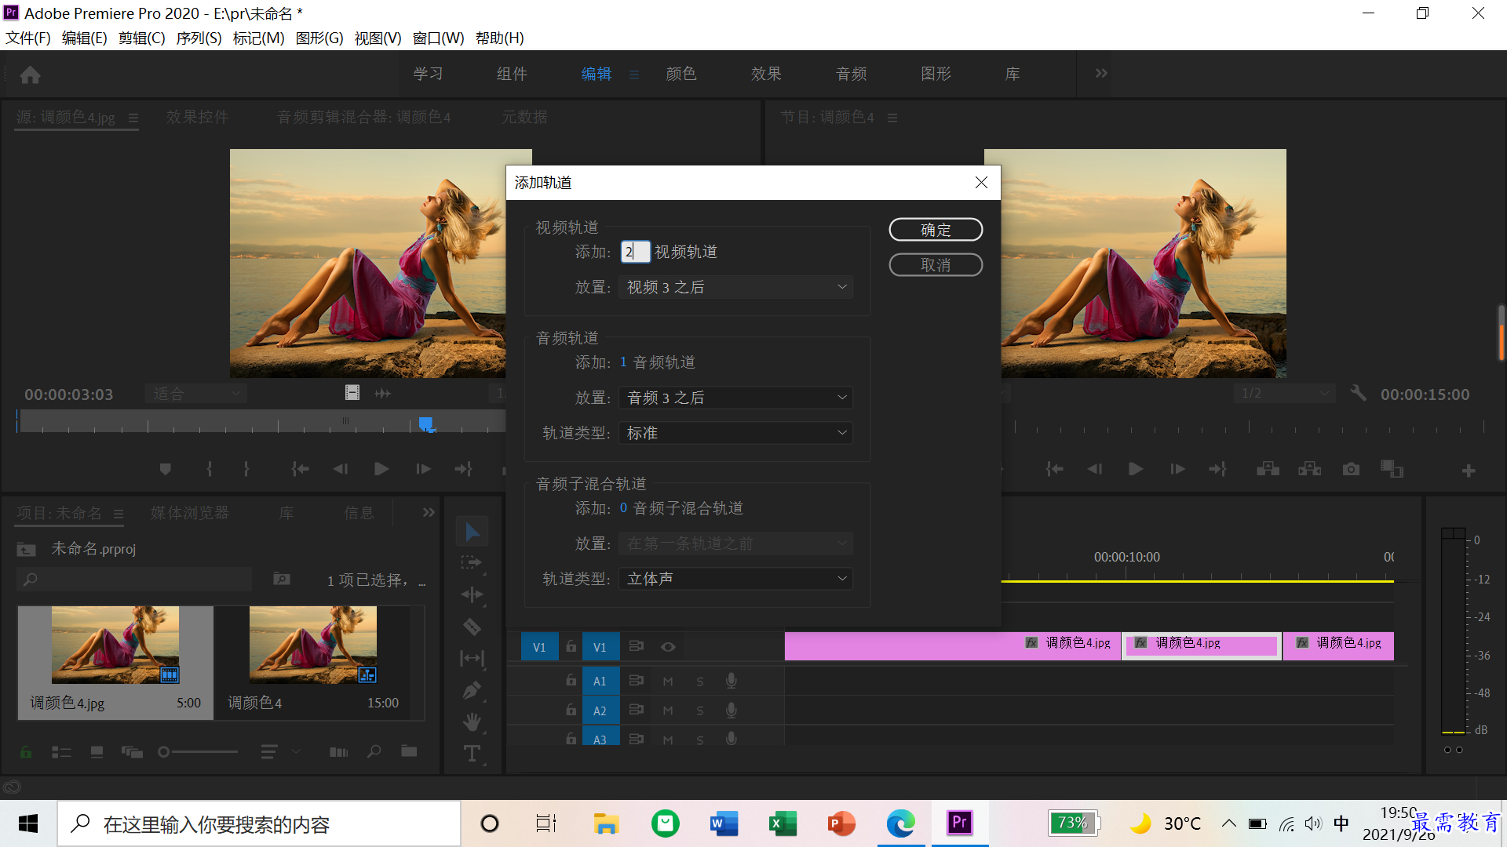Open Source panel hamburger menu
1507x847 pixels.
[133, 118]
